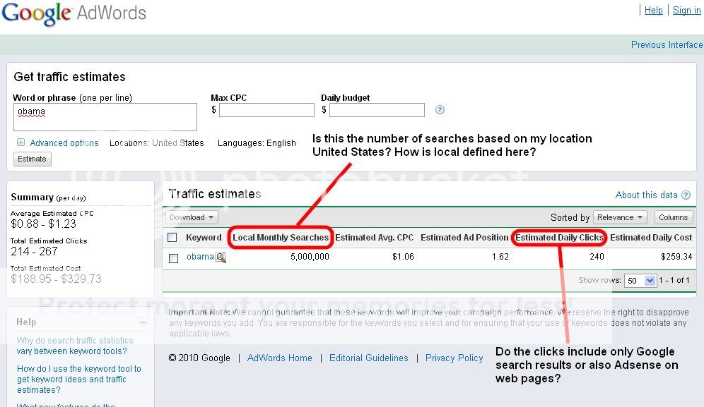This screenshot has height=407, width=704.
Task: Click the Max CPC input field
Action: [x=266, y=110]
